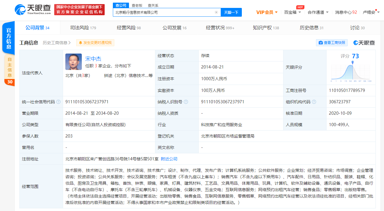Image resolution: width=384 pixels, height=211 pixels.
Task: Enable 发生变更时通知我 alert
Action: click(95, 43)
